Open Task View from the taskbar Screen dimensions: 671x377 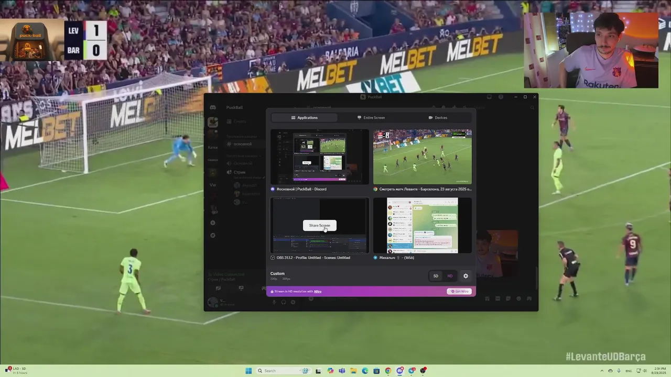[x=318, y=371]
